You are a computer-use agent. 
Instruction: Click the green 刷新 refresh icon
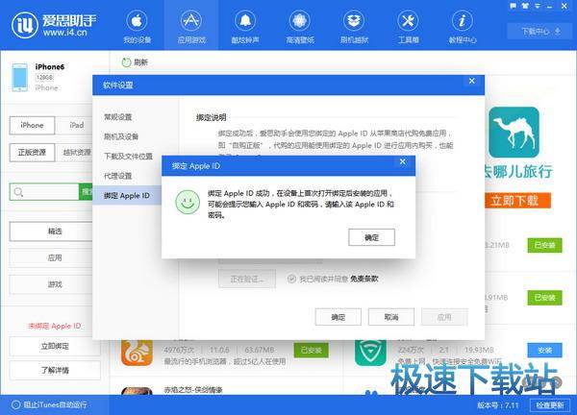point(126,62)
